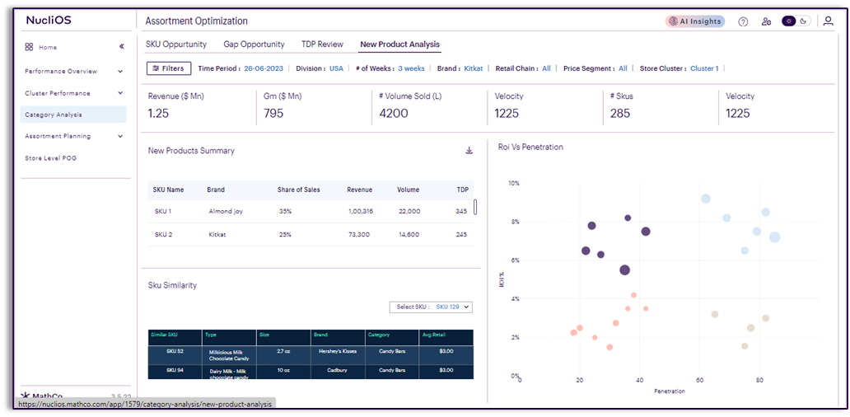The height and width of the screenshot is (417, 850).
Task: Open the help question mark icon
Action: (x=743, y=21)
